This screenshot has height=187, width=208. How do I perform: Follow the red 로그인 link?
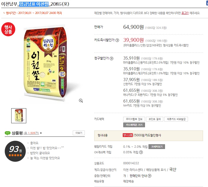tap(185, 13)
